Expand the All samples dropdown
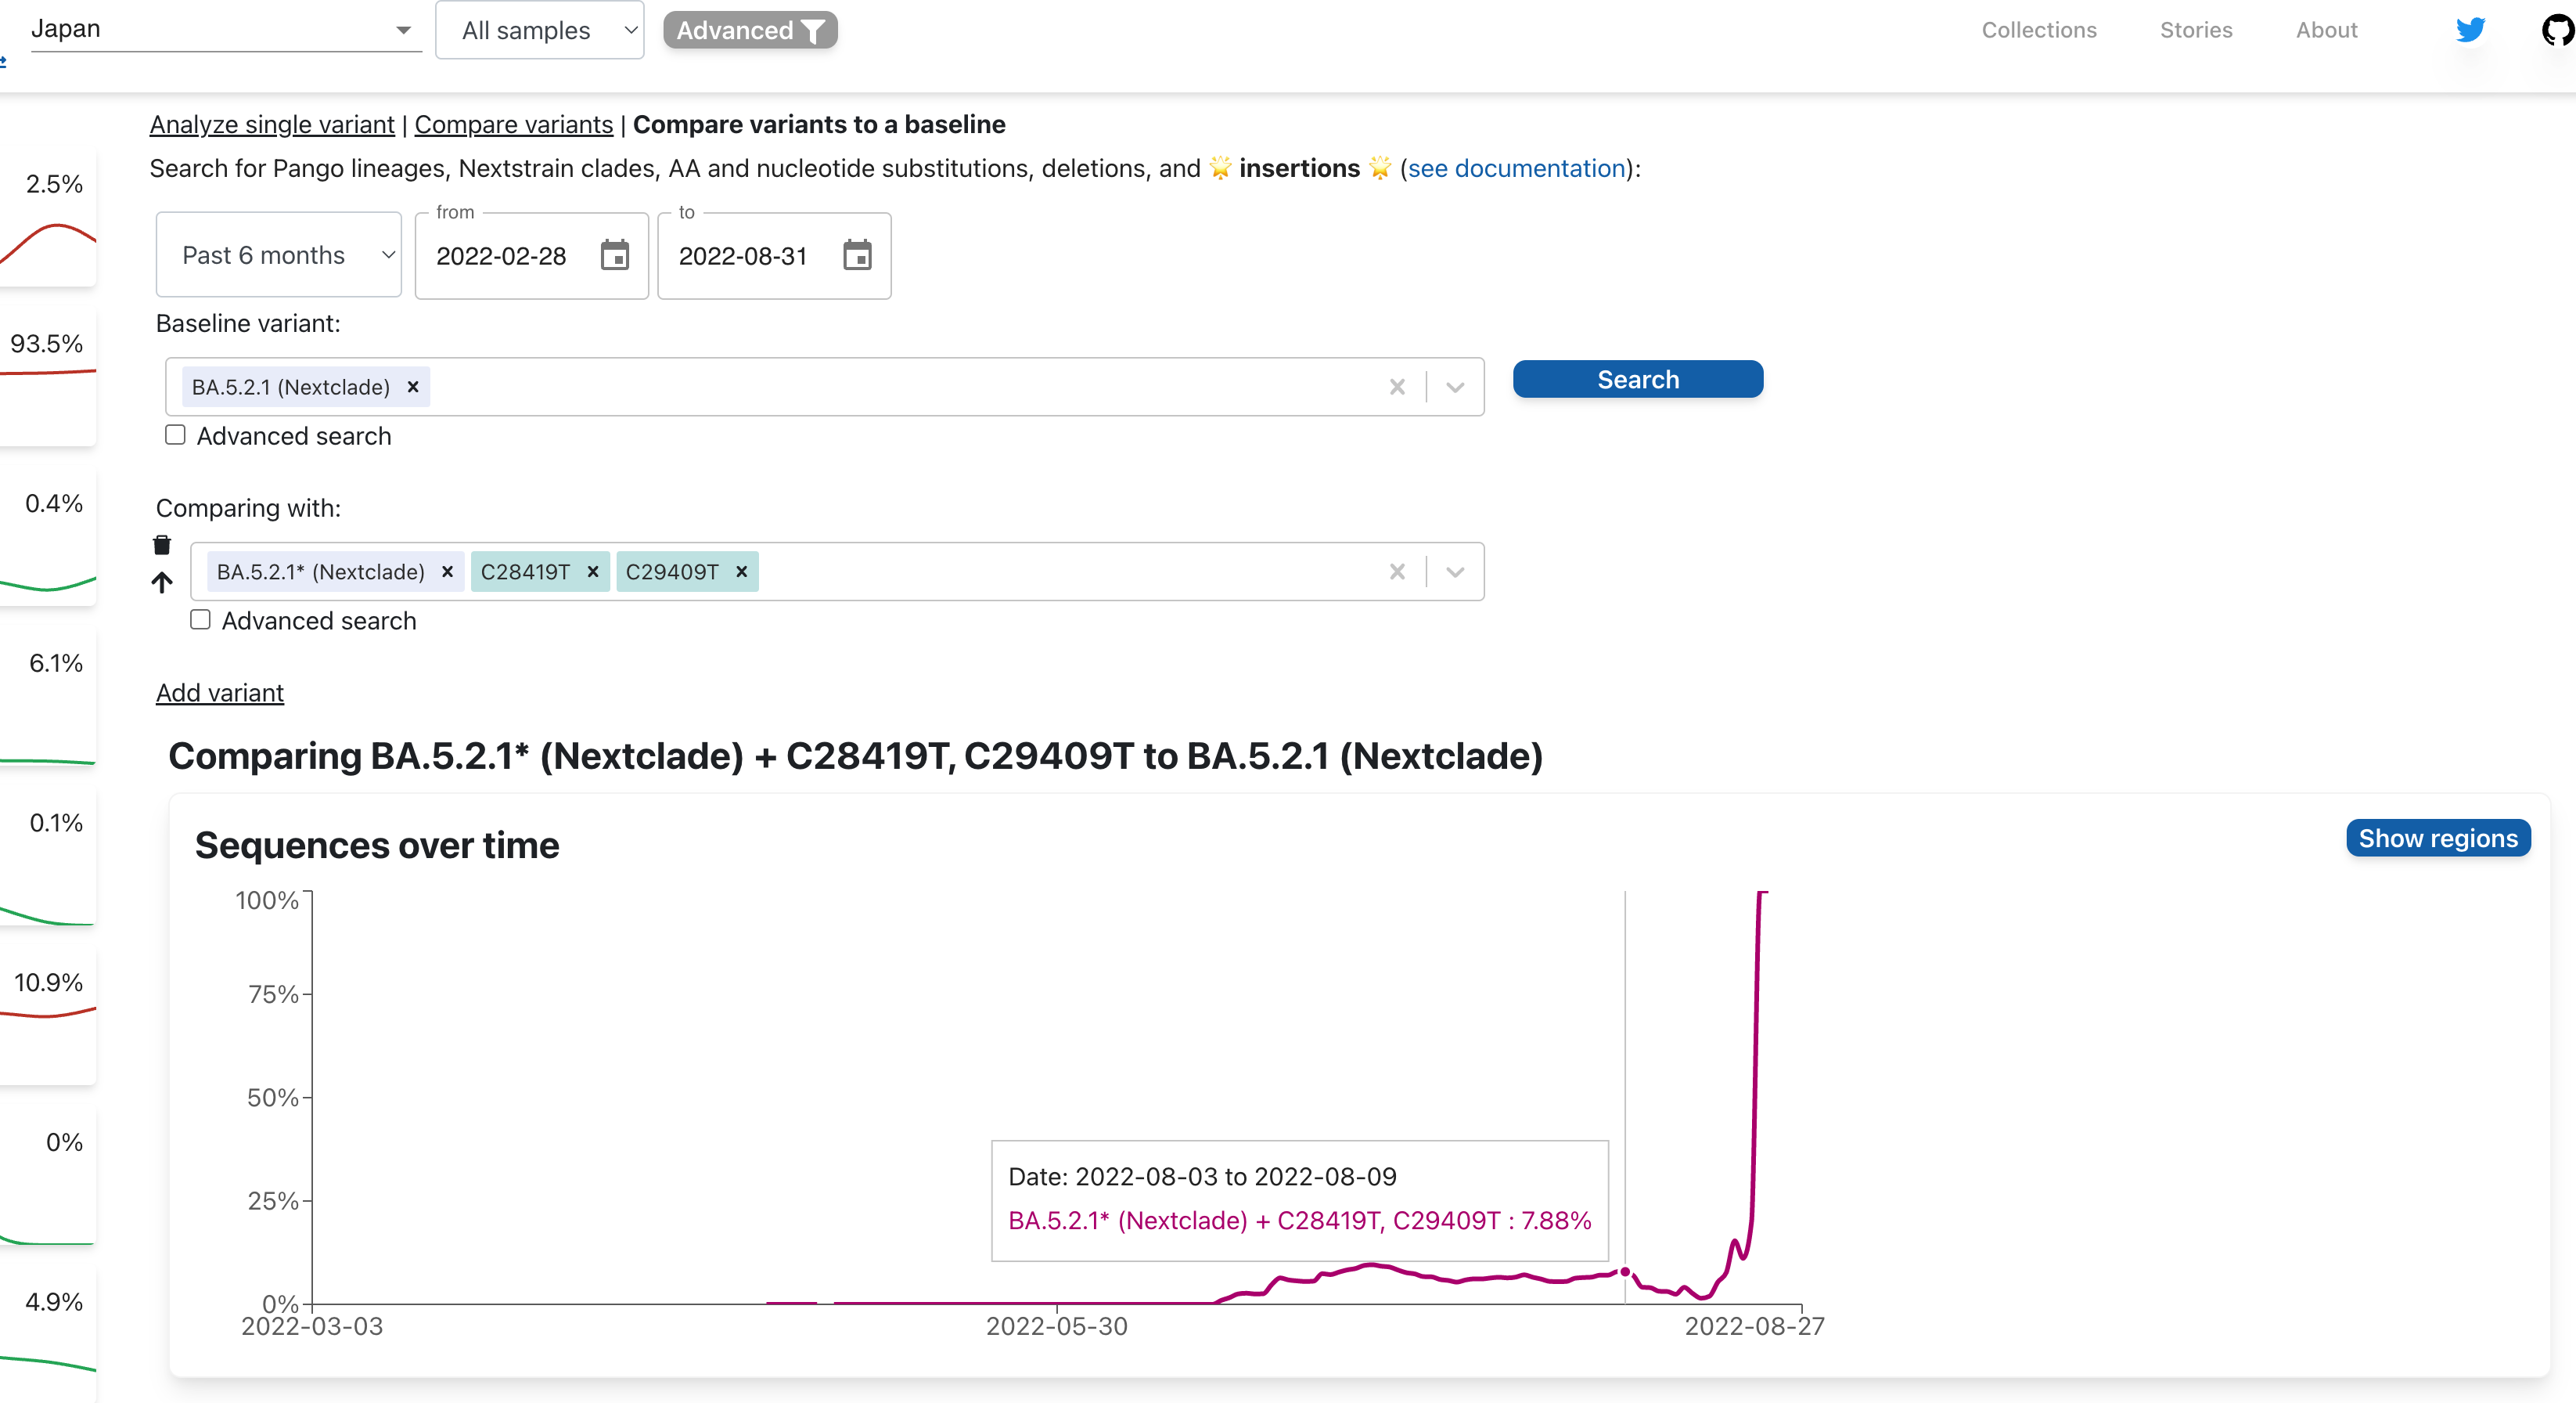Screen dimensions: 2576x1403 tap(540, 30)
